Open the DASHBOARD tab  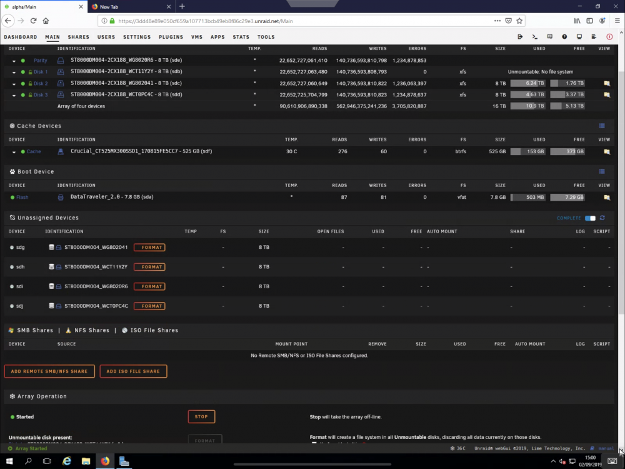coord(21,37)
